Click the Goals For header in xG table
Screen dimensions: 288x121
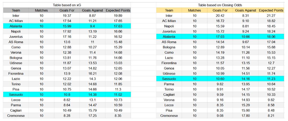[67, 10]
